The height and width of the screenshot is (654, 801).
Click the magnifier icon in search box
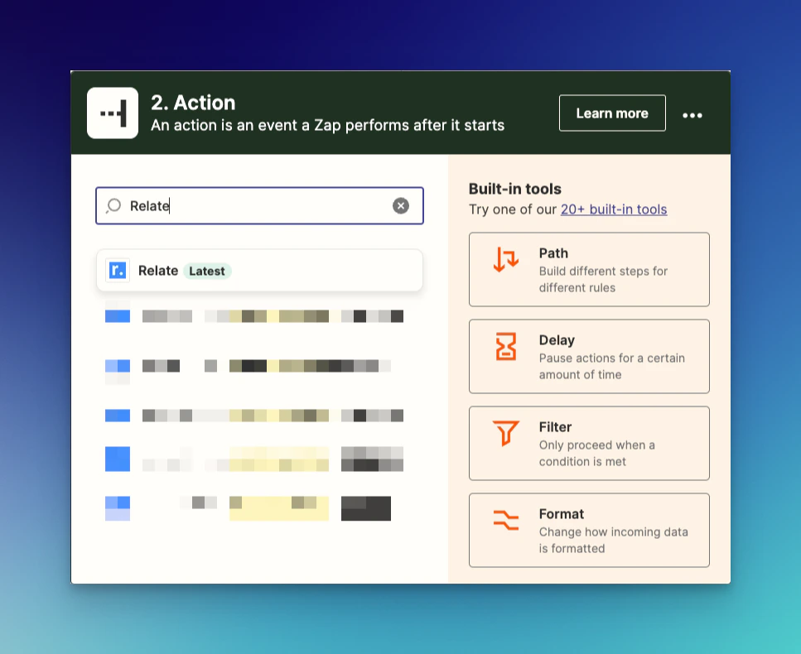(113, 206)
